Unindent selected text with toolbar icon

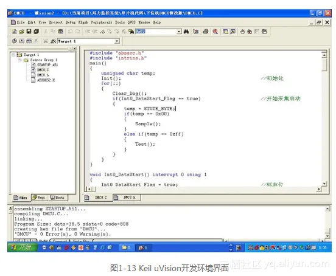(x=95, y=32)
